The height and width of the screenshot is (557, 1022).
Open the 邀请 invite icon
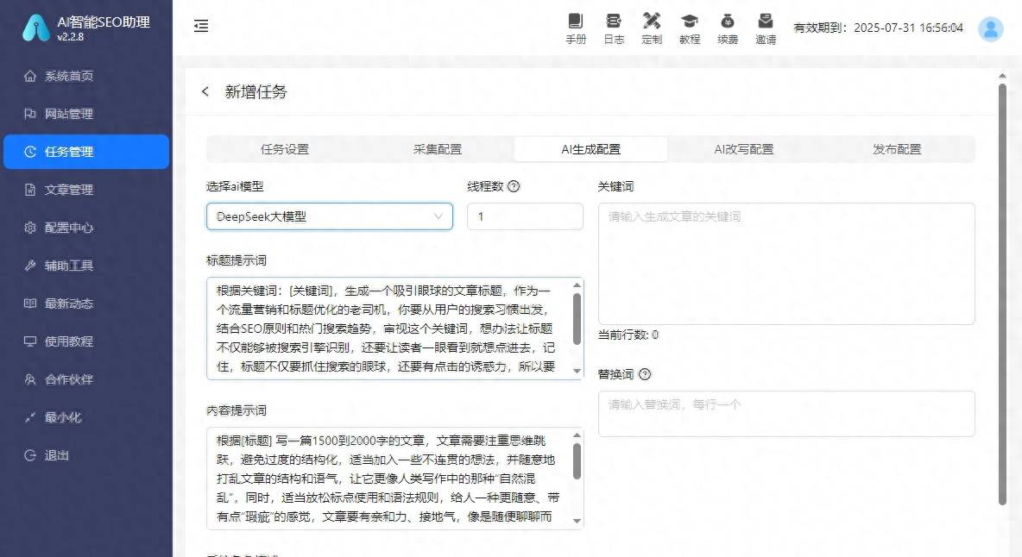tap(766, 27)
